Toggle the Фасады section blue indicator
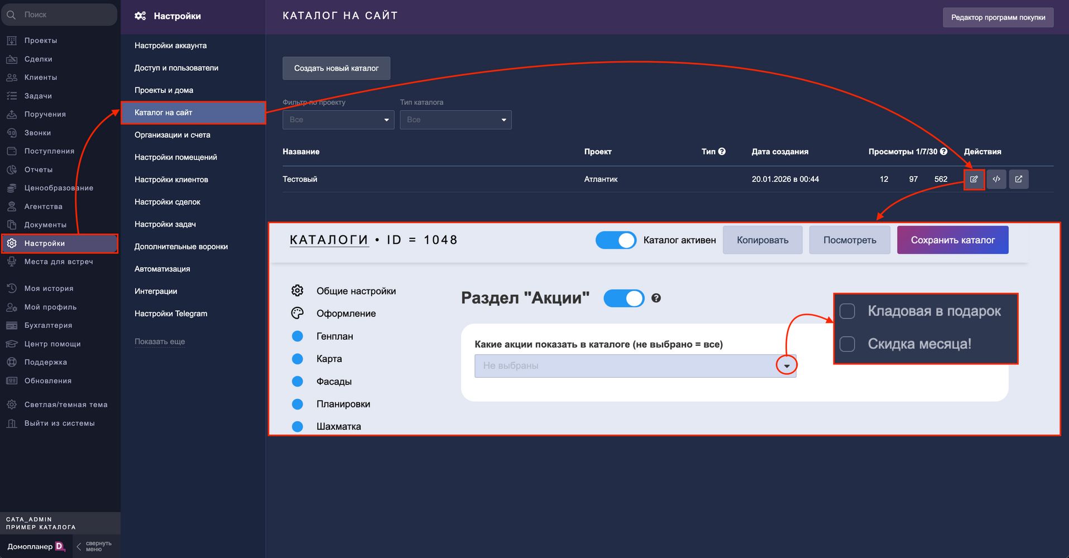Image resolution: width=1069 pixels, height=558 pixels. 298,381
